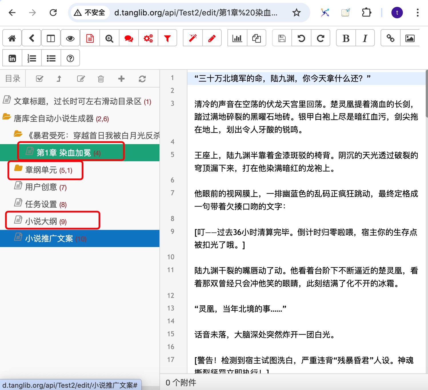Insert an image with the picture icon
This screenshot has height=390, width=428.
[x=410, y=38]
